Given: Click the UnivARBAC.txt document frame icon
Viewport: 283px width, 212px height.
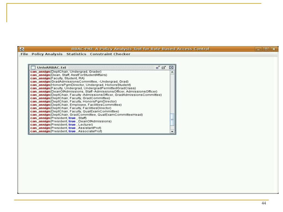Looking at the screenshot, I should [33, 67].
